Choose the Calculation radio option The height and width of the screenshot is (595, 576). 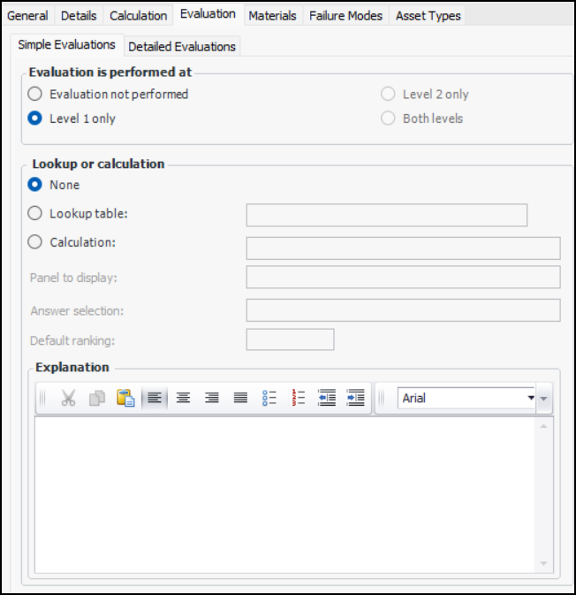click(x=34, y=241)
